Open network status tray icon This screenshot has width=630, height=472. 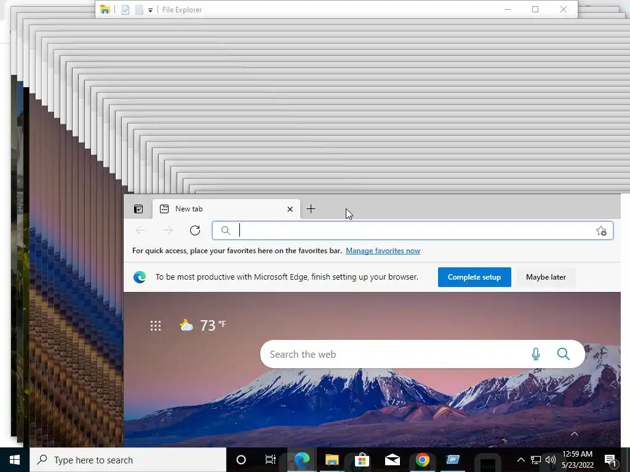pyautogui.click(x=536, y=460)
